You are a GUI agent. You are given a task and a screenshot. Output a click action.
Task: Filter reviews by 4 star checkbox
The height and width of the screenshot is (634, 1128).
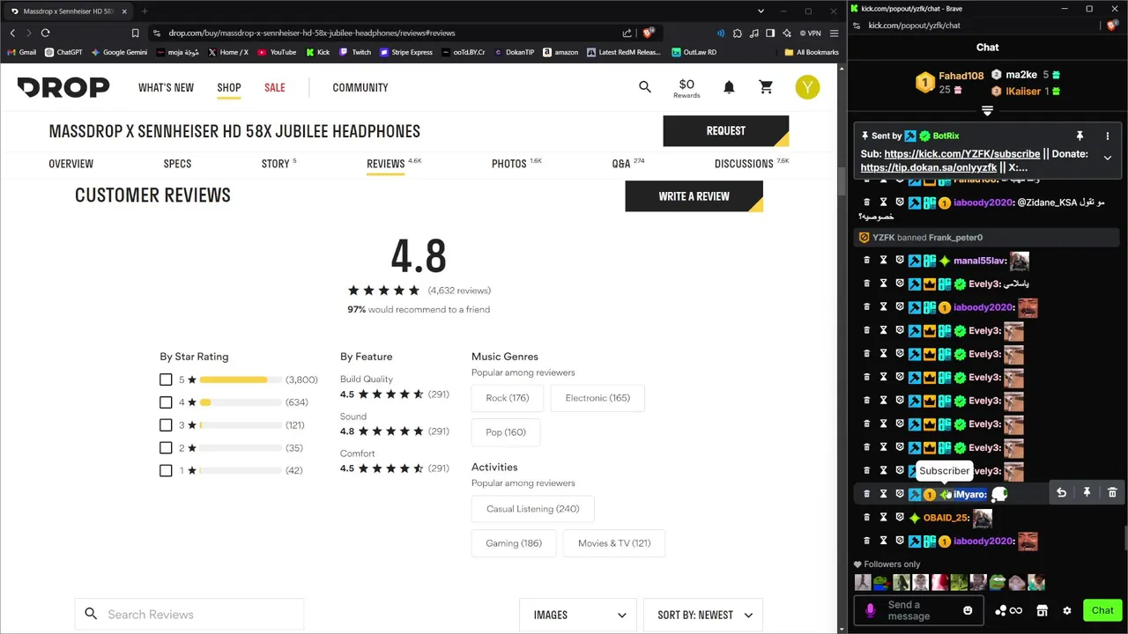(166, 402)
